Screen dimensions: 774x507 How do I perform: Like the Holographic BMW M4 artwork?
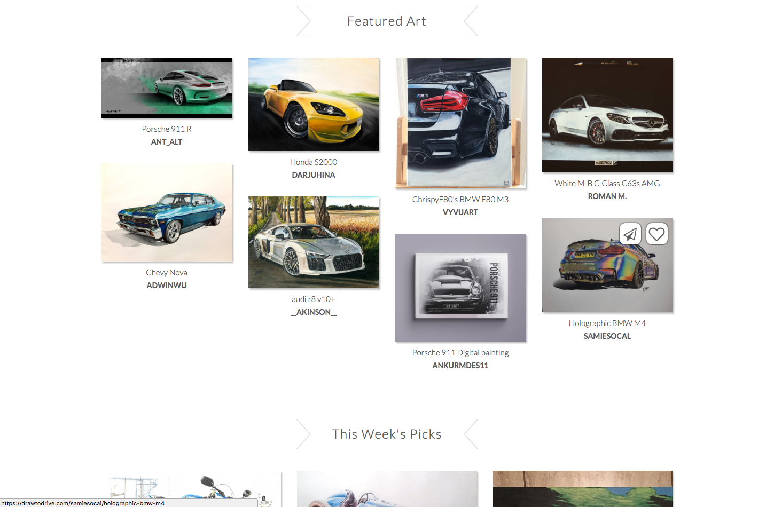[x=657, y=234]
